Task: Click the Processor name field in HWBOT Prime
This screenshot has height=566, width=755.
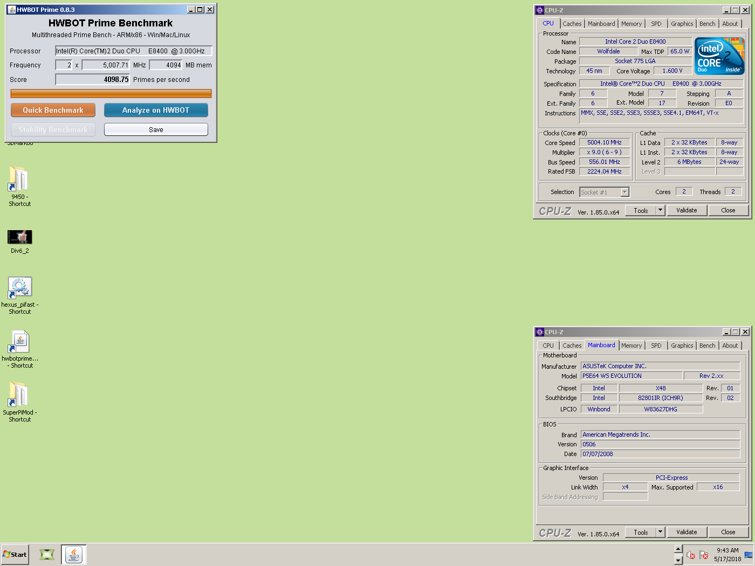Action: point(134,51)
